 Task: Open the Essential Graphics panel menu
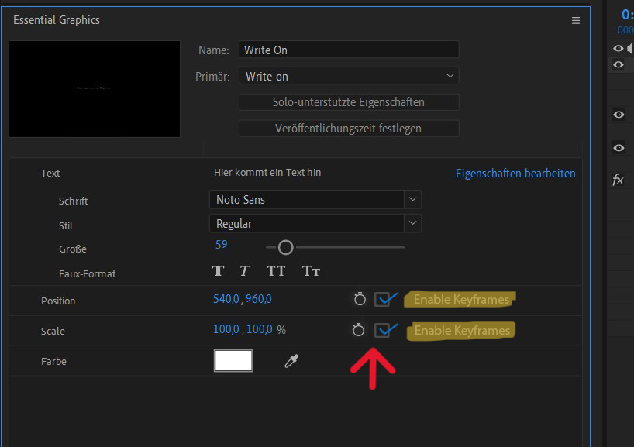575,20
